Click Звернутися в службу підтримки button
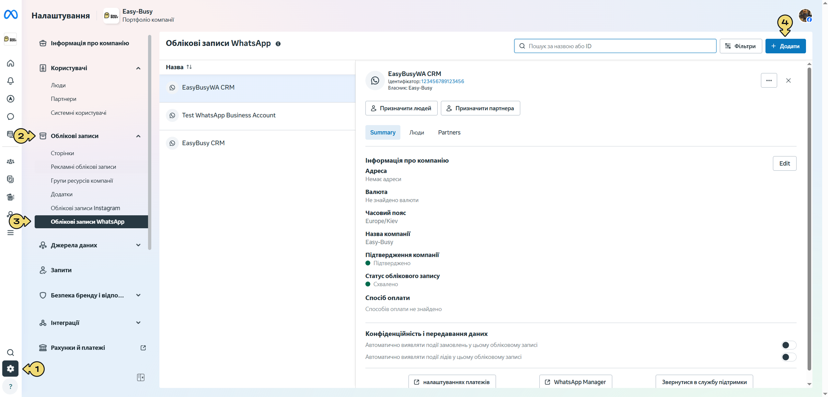The height and width of the screenshot is (397, 828). click(704, 382)
